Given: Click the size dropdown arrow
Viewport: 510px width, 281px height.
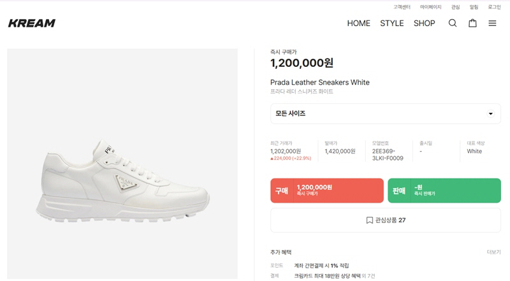Looking at the screenshot, I should click(490, 114).
